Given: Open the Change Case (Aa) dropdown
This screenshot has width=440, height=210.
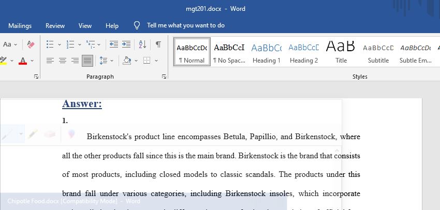Looking at the screenshot, I should click(10, 44).
